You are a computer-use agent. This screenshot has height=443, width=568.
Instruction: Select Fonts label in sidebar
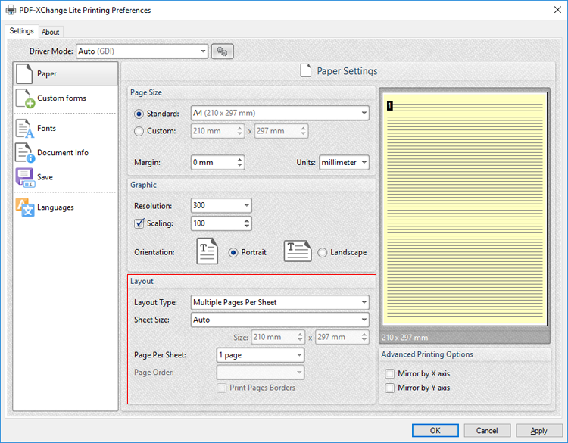coord(46,128)
